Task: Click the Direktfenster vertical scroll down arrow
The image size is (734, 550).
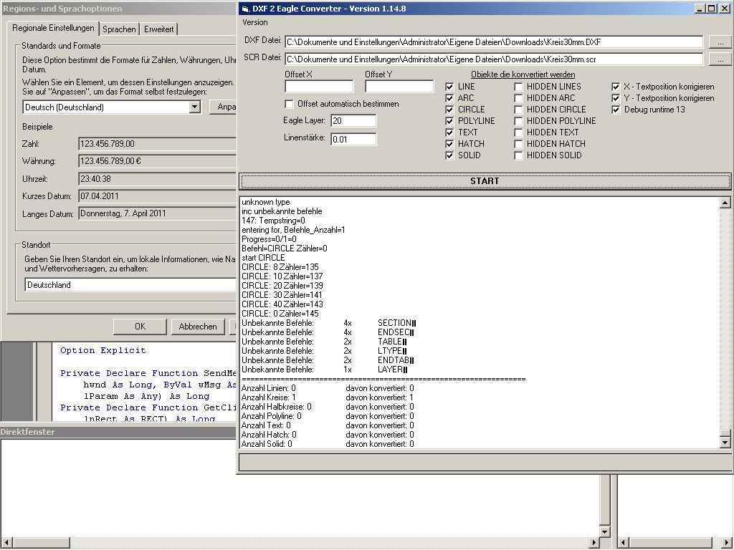Action: (604, 532)
